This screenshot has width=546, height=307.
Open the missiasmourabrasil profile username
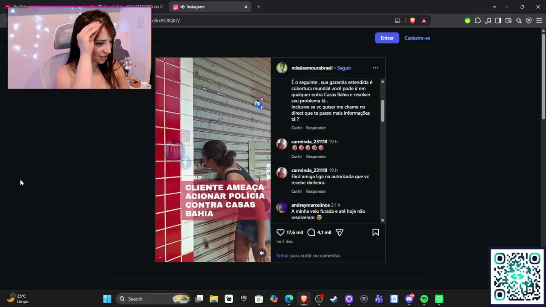[312, 68]
